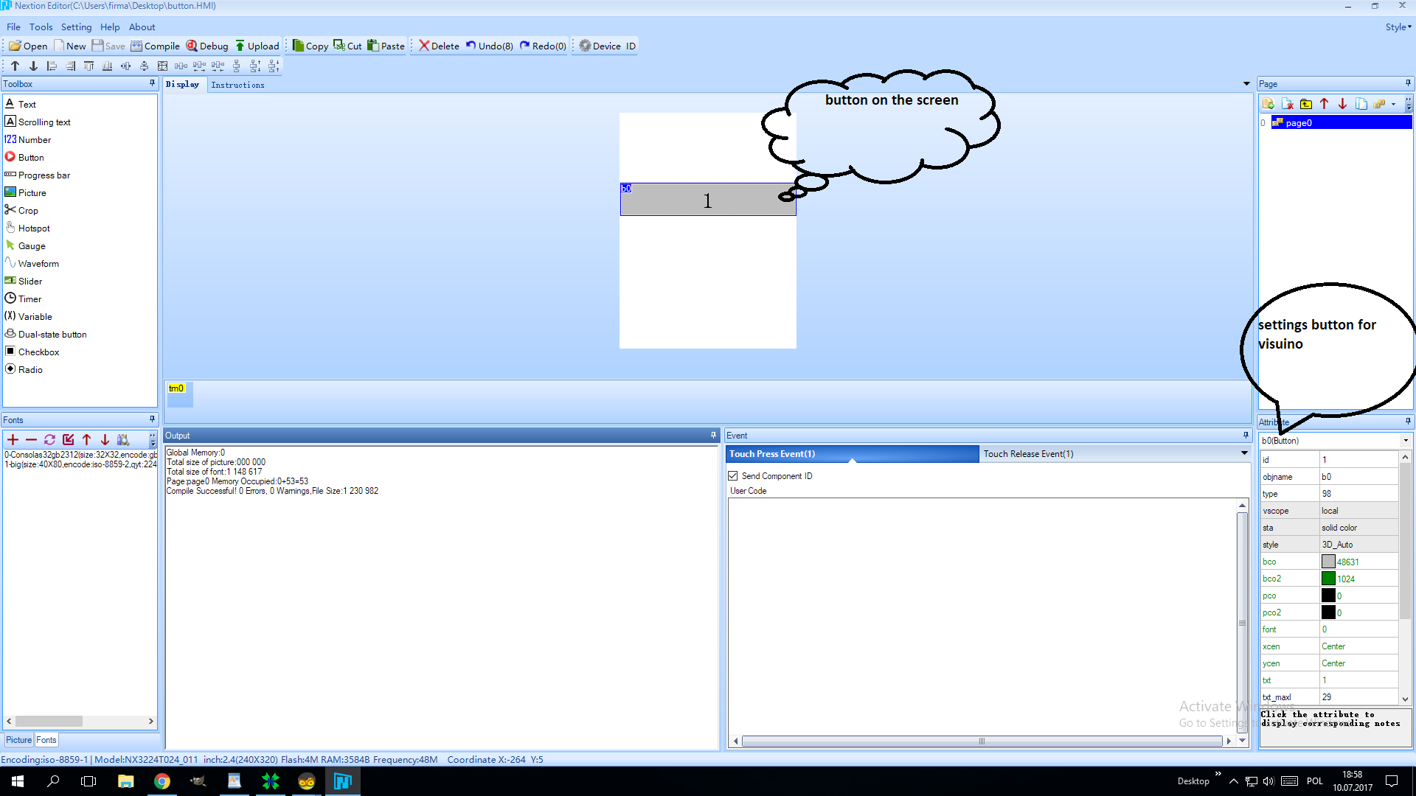Image resolution: width=1416 pixels, height=796 pixels.
Task: Select the Waveform tool in Toolbox
Action: (38, 263)
